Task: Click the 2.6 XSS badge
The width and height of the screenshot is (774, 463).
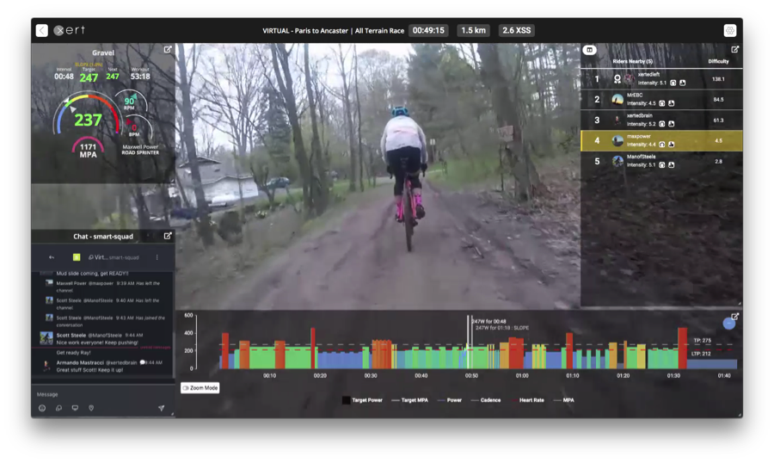Action: click(516, 30)
